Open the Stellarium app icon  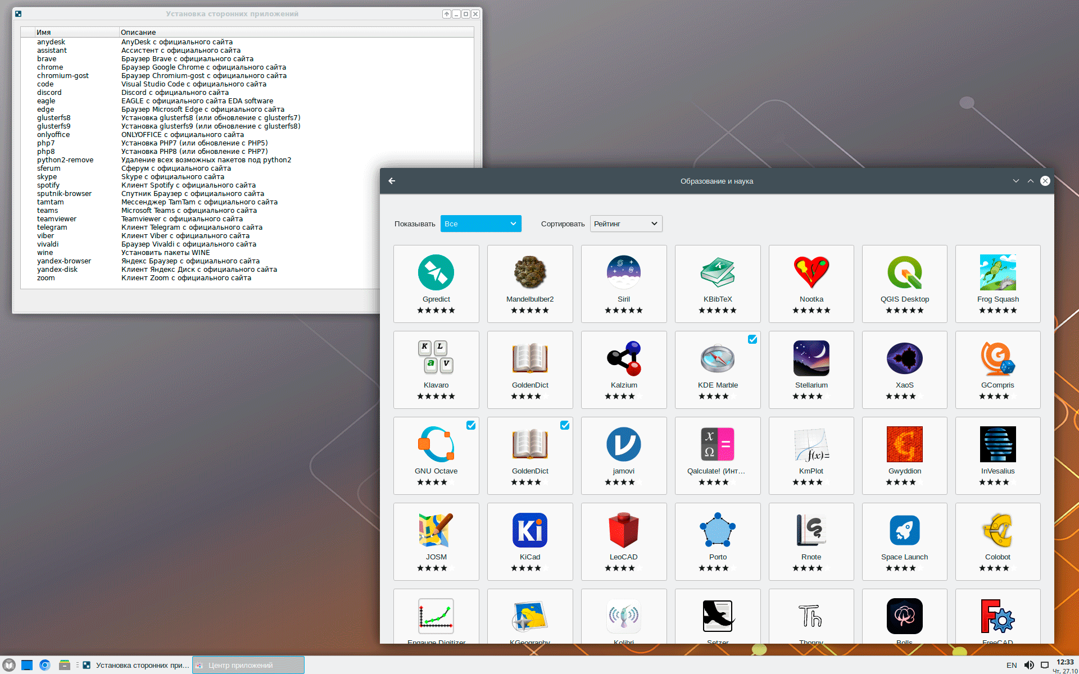(x=811, y=358)
